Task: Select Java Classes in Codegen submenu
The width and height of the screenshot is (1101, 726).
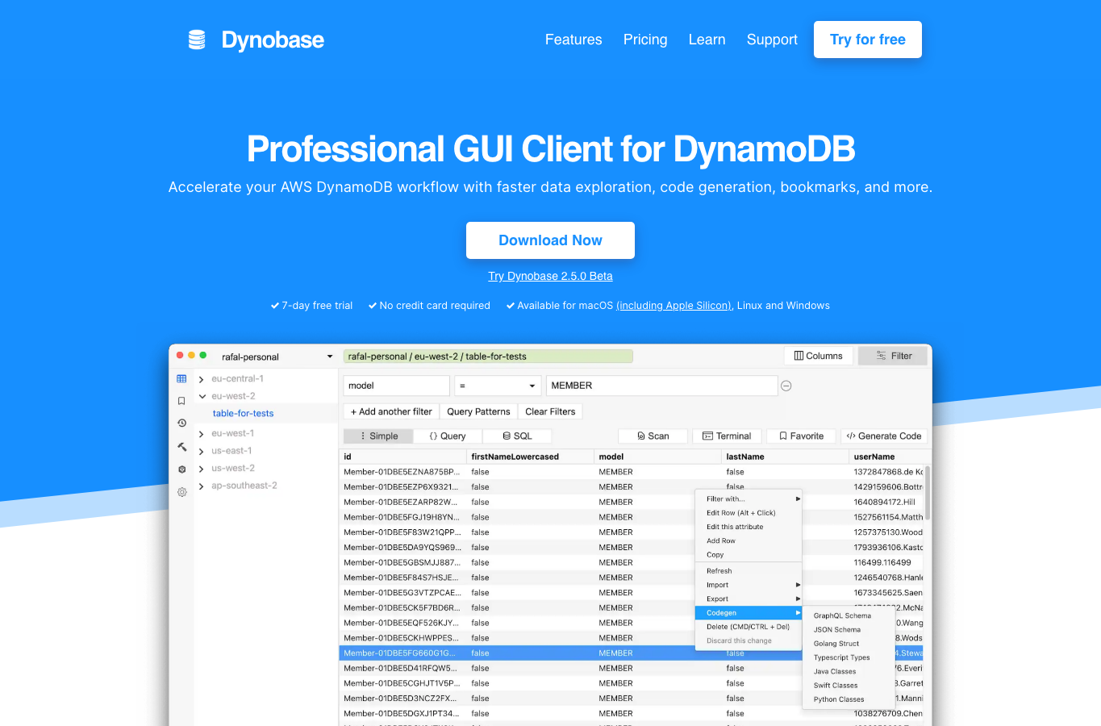Action: [849, 671]
